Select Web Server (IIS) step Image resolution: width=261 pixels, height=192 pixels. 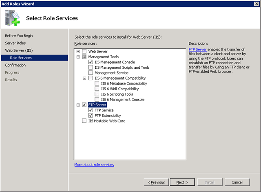click(x=19, y=50)
